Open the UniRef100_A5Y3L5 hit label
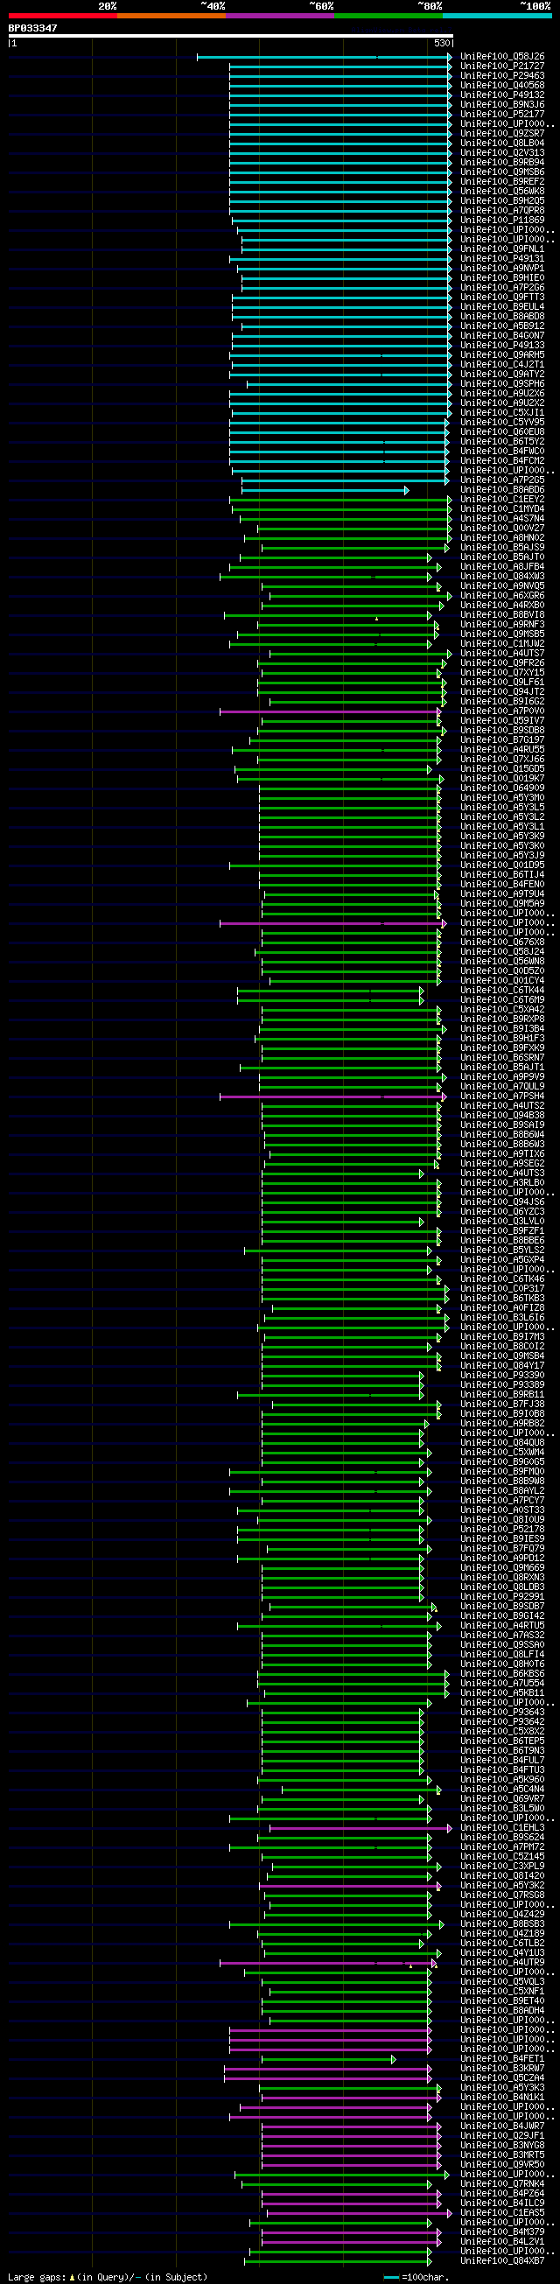 tap(502, 808)
